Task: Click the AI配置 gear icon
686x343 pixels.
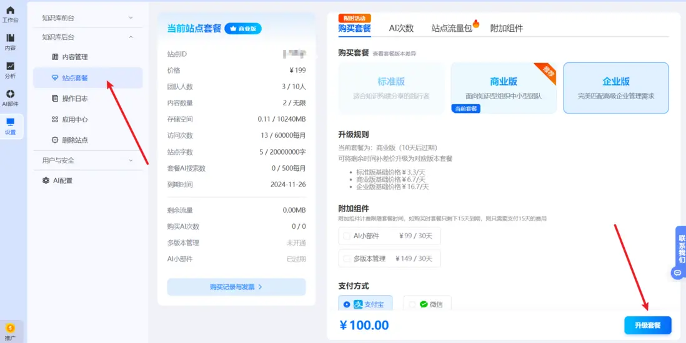Action: point(46,180)
